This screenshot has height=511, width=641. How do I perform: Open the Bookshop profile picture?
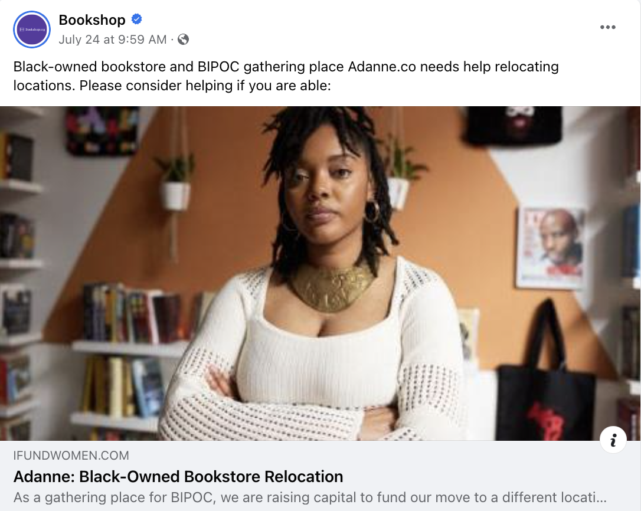tap(32, 30)
